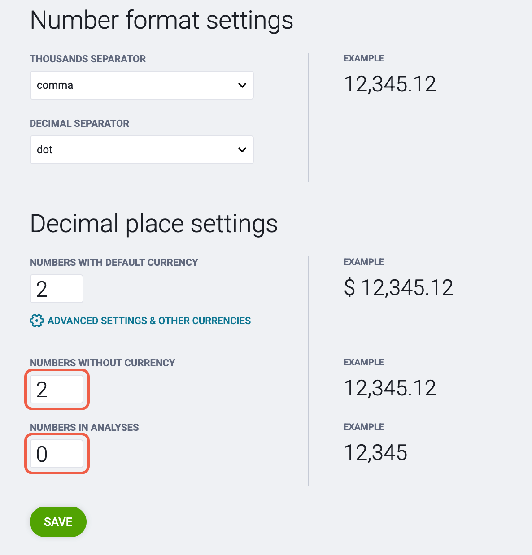This screenshot has height=555, width=532.
Task: Click the 12,345 analyses example value
Action: [375, 452]
